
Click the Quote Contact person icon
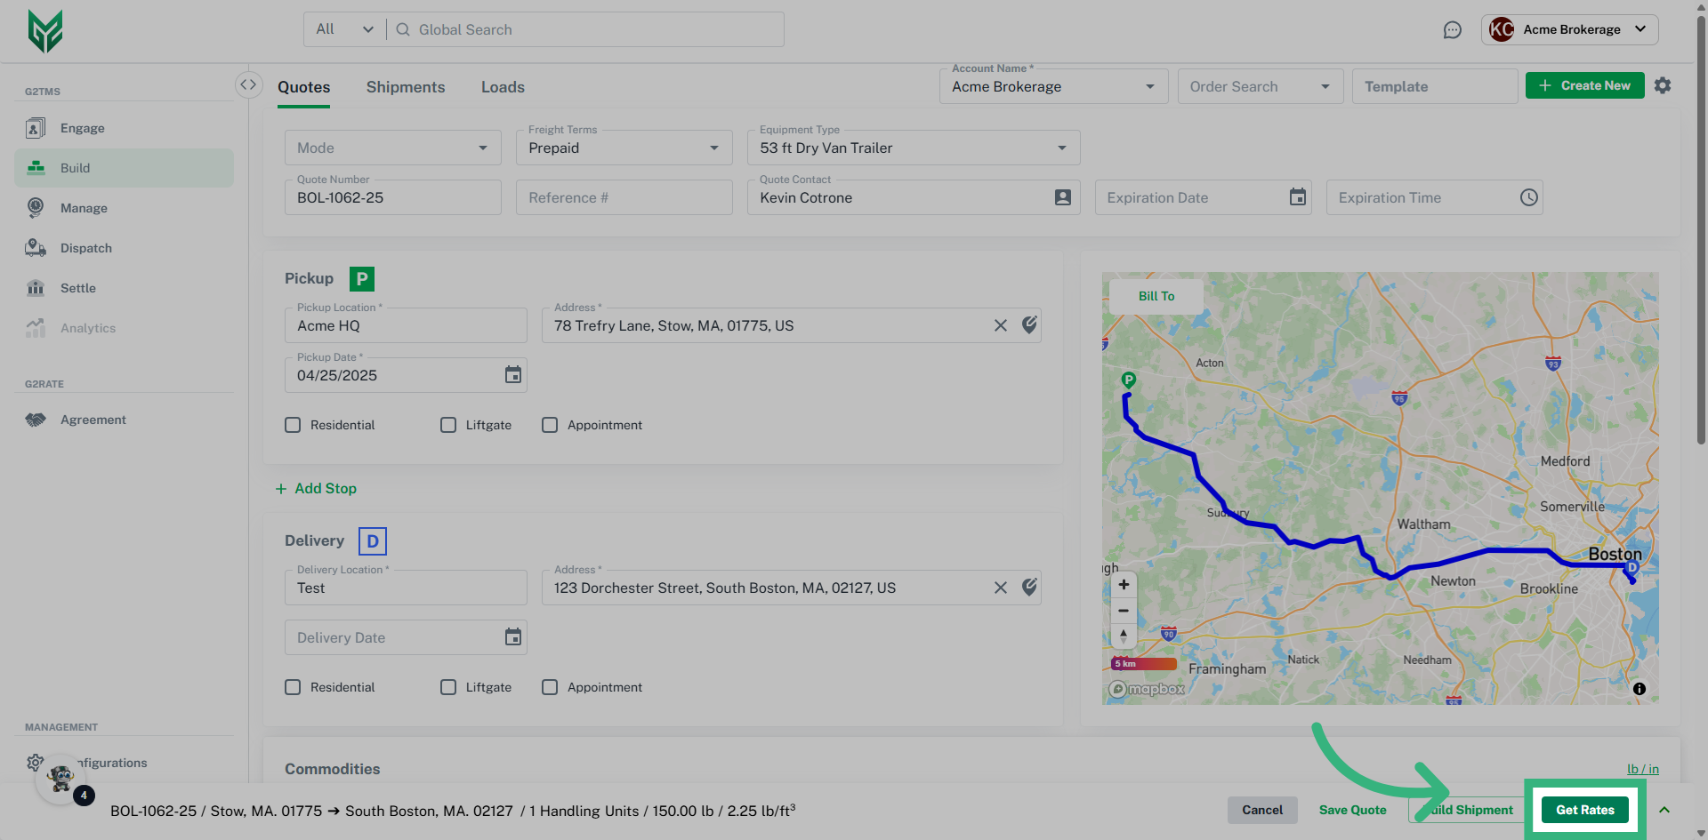coord(1062,197)
